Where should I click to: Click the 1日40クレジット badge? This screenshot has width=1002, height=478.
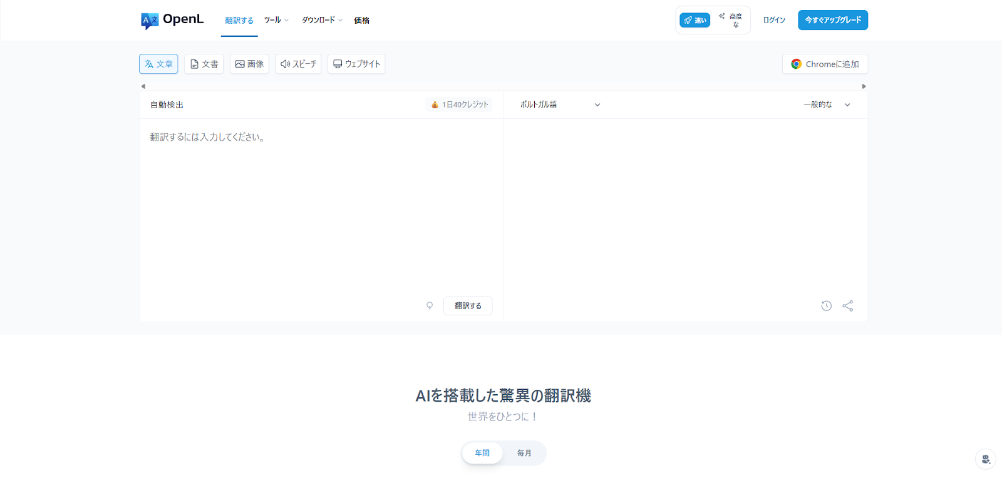click(459, 104)
